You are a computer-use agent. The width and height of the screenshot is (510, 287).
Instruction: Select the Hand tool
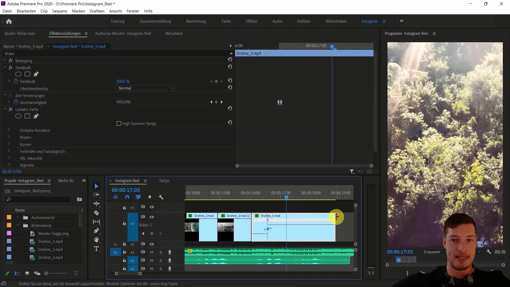tap(96, 240)
